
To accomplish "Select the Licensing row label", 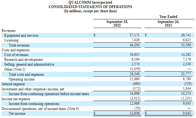I will tap(11, 40).
